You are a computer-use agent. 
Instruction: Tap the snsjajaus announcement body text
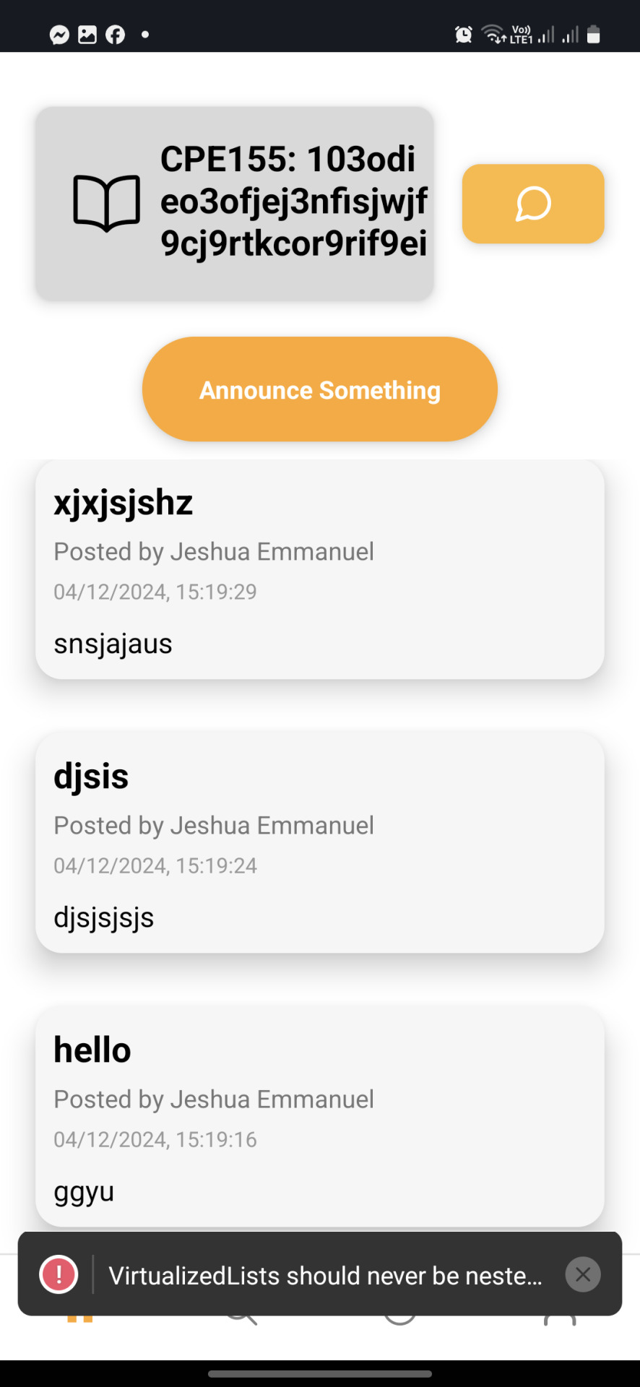(x=113, y=644)
